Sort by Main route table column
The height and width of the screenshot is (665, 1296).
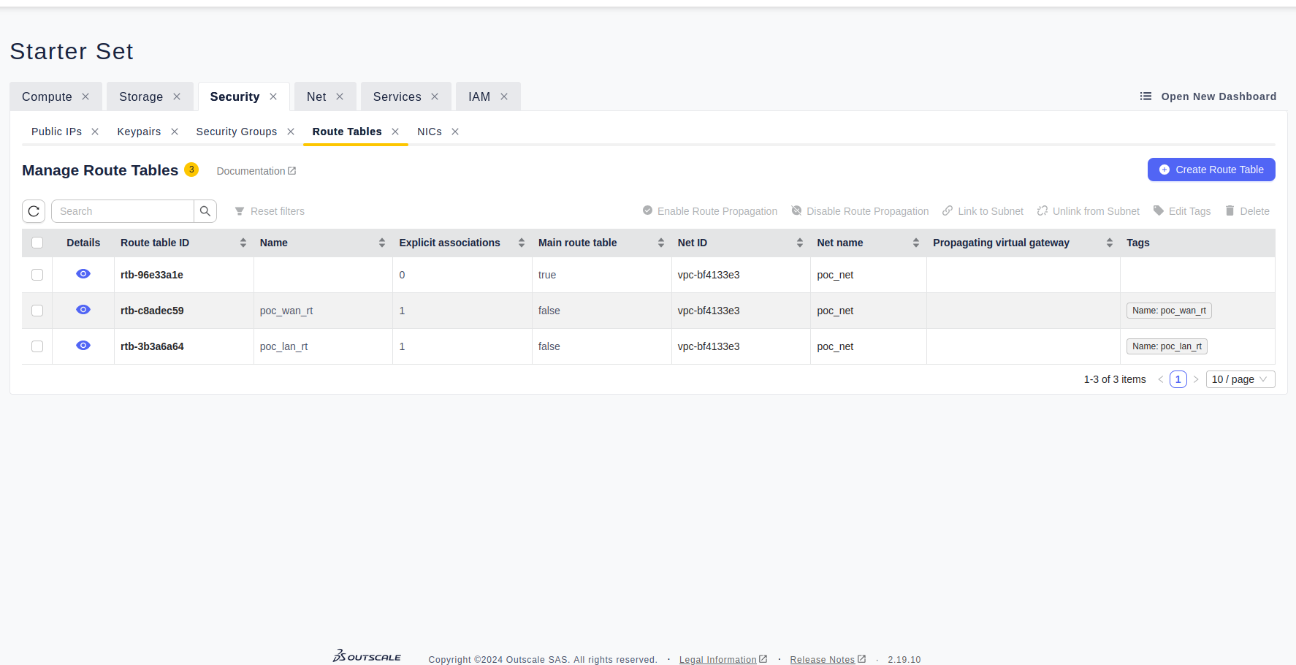[660, 243]
